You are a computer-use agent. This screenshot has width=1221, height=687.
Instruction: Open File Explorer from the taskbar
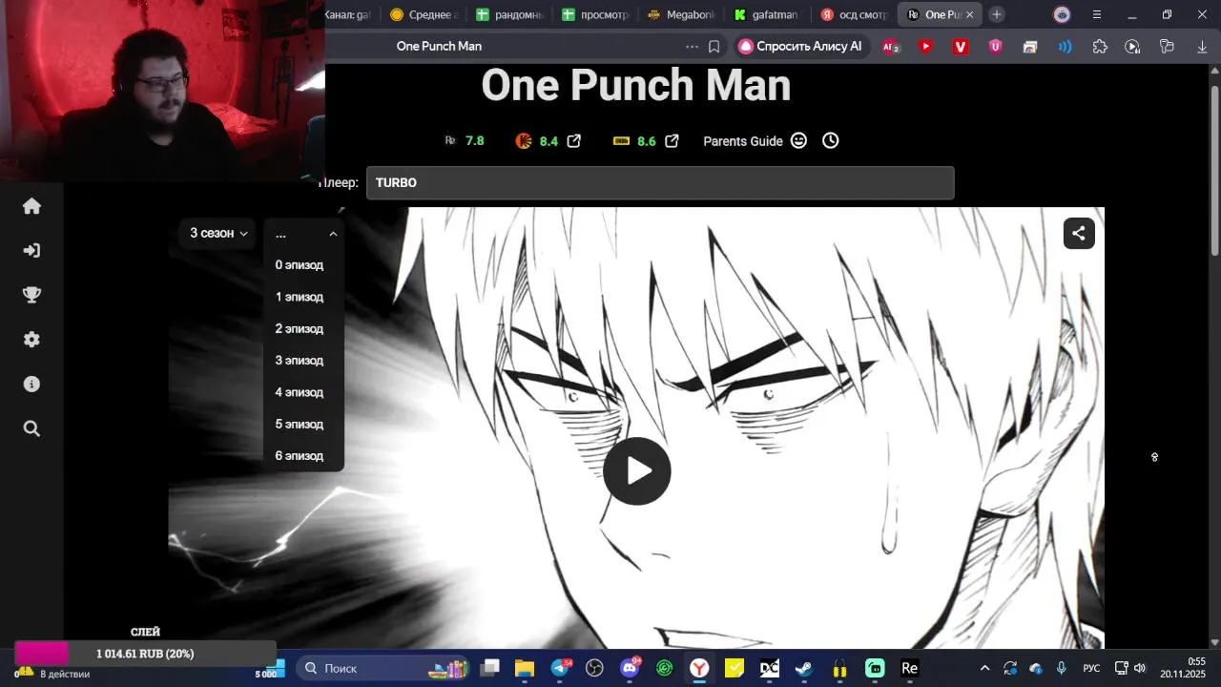[x=525, y=668]
